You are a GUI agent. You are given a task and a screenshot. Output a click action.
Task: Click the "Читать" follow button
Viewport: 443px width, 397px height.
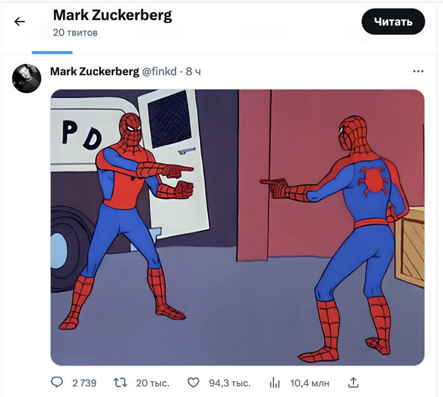coord(393,22)
